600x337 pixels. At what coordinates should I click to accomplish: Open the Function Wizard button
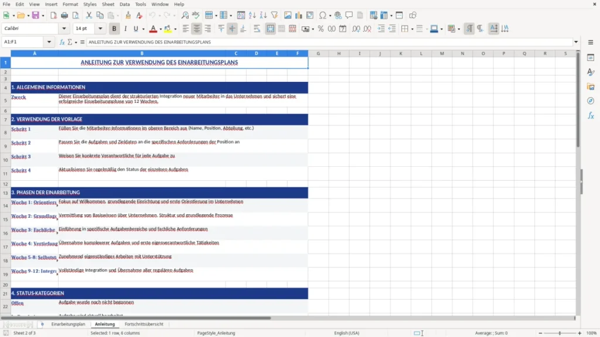pyautogui.click(x=62, y=42)
